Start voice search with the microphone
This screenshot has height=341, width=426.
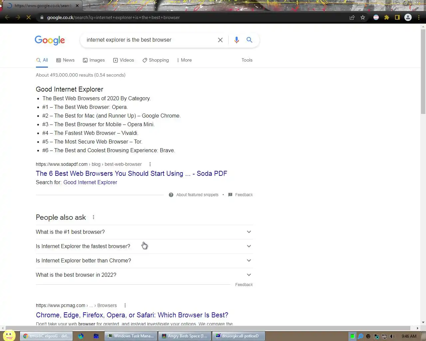(x=237, y=40)
